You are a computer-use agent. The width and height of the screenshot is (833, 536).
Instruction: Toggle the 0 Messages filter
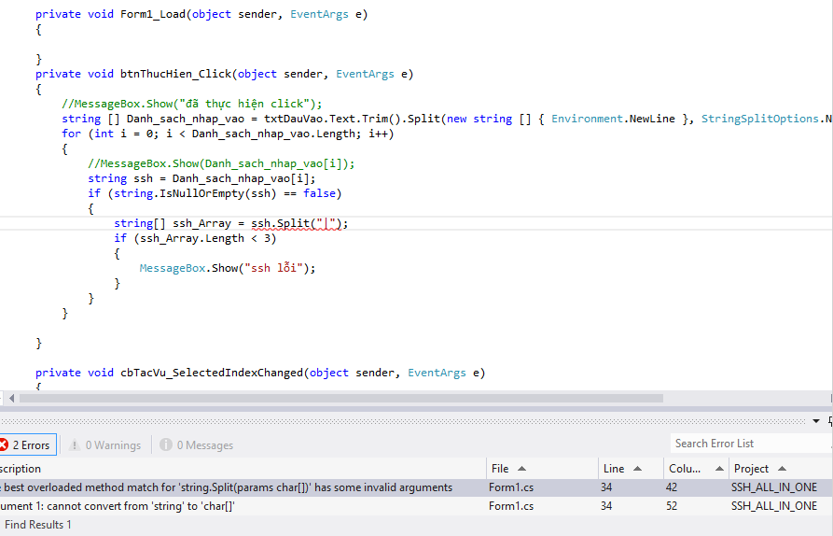[x=196, y=445]
